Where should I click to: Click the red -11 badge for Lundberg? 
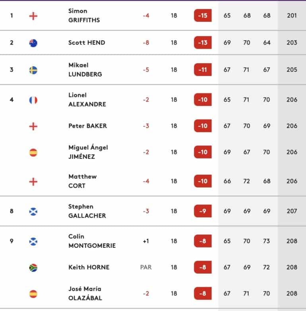click(203, 70)
